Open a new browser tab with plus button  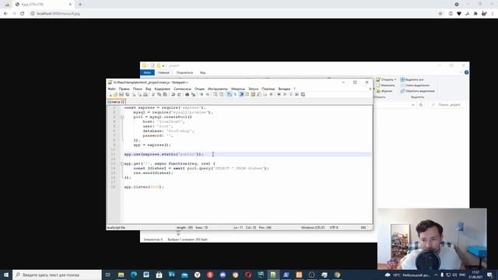click(80, 5)
